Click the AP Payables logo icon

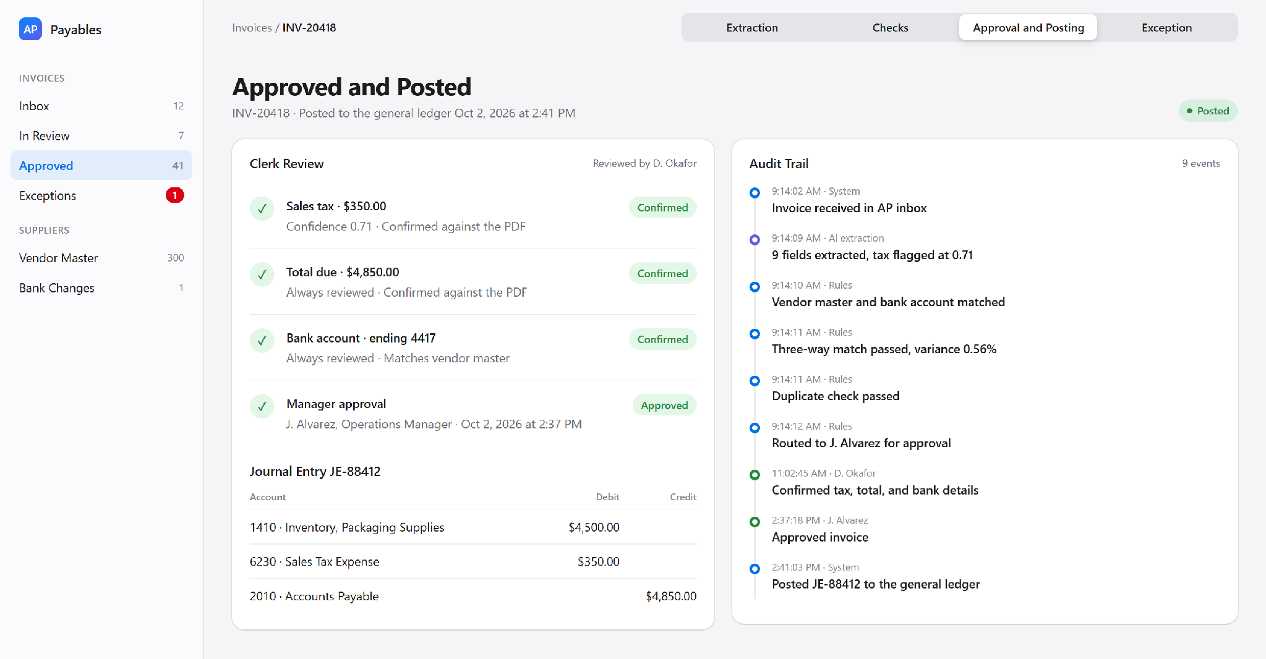coord(30,29)
